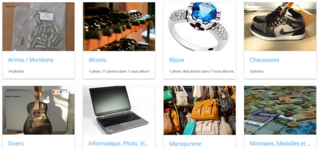Image resolution: width=319 pixels, height=149 pixels.
Task: Click the black Nike sneaker thumbnail
Action: (280, 27)
